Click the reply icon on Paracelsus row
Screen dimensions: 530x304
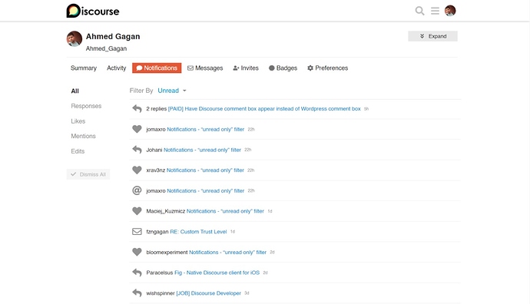click(x=137, y=273)
